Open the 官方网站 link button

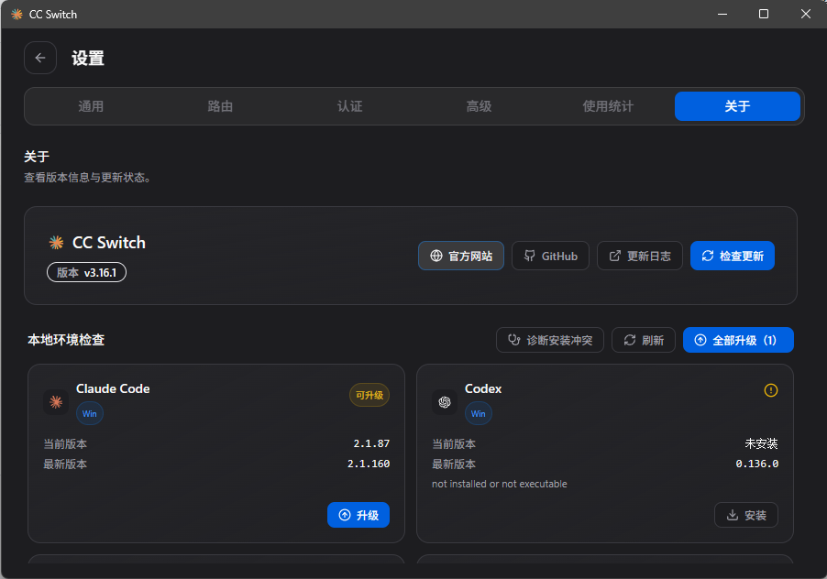point(461,256)
